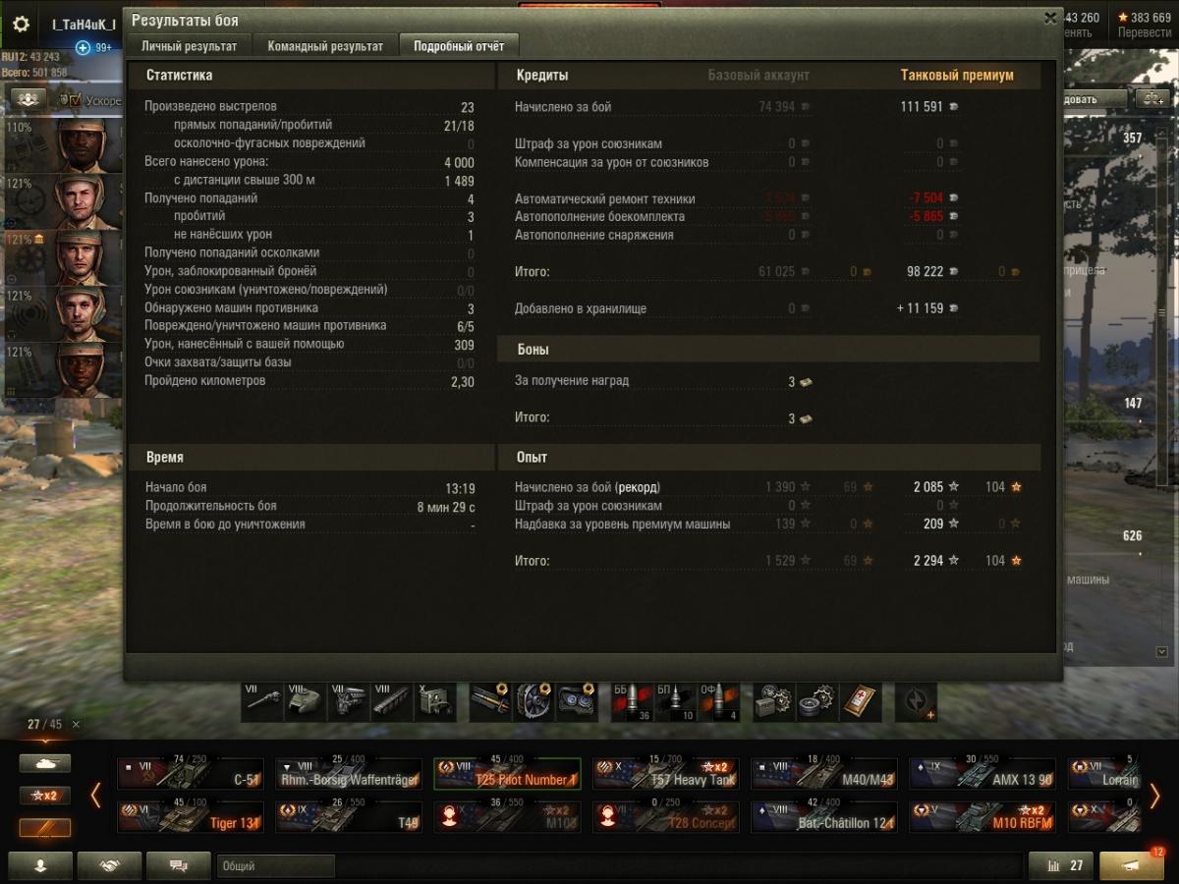Click Перевести under free experience

(x=1144, y=32)
